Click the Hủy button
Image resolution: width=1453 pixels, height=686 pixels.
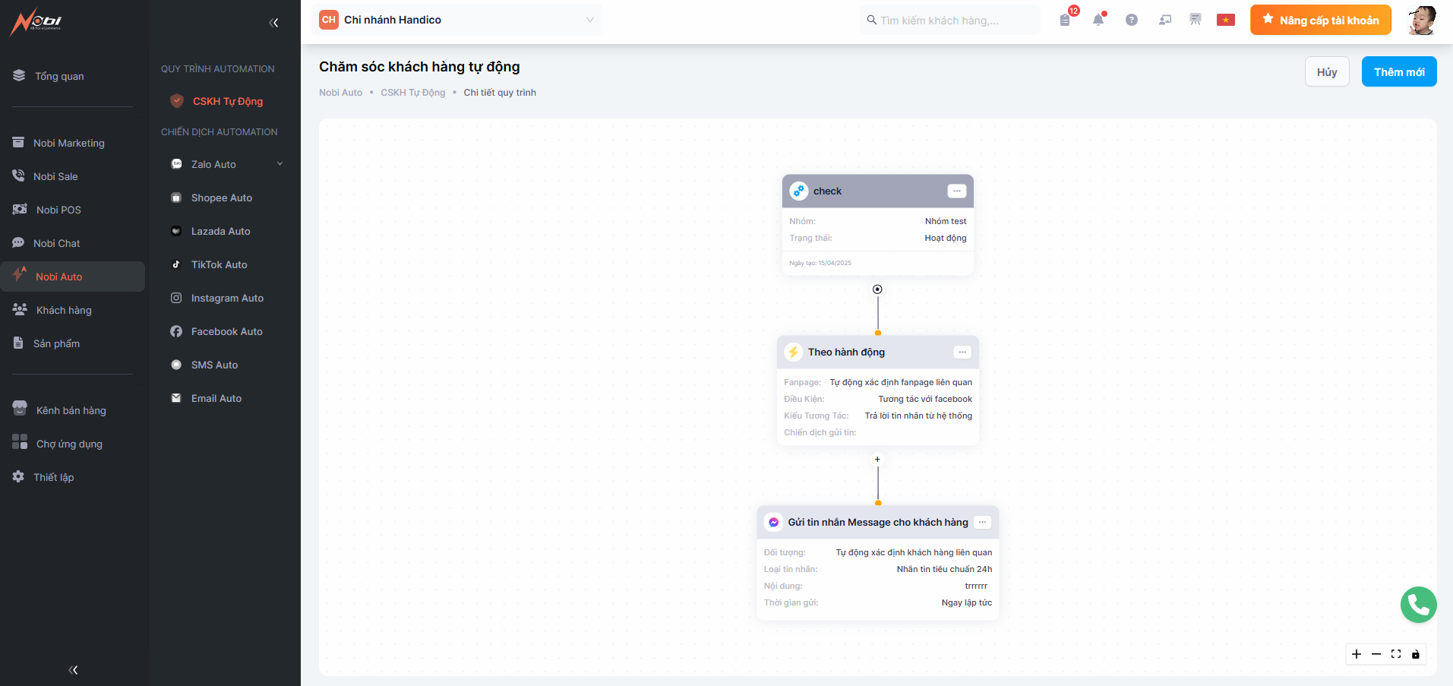[1326, 72]
